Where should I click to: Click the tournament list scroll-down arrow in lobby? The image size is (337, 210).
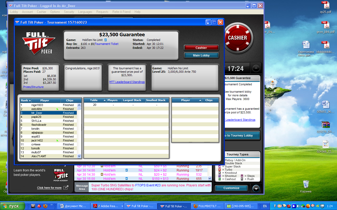pos(210,178)
